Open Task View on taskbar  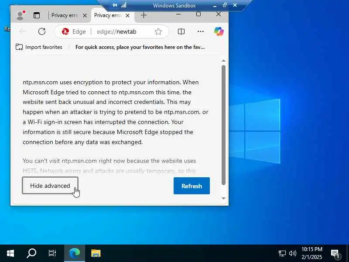pos(52,253)
